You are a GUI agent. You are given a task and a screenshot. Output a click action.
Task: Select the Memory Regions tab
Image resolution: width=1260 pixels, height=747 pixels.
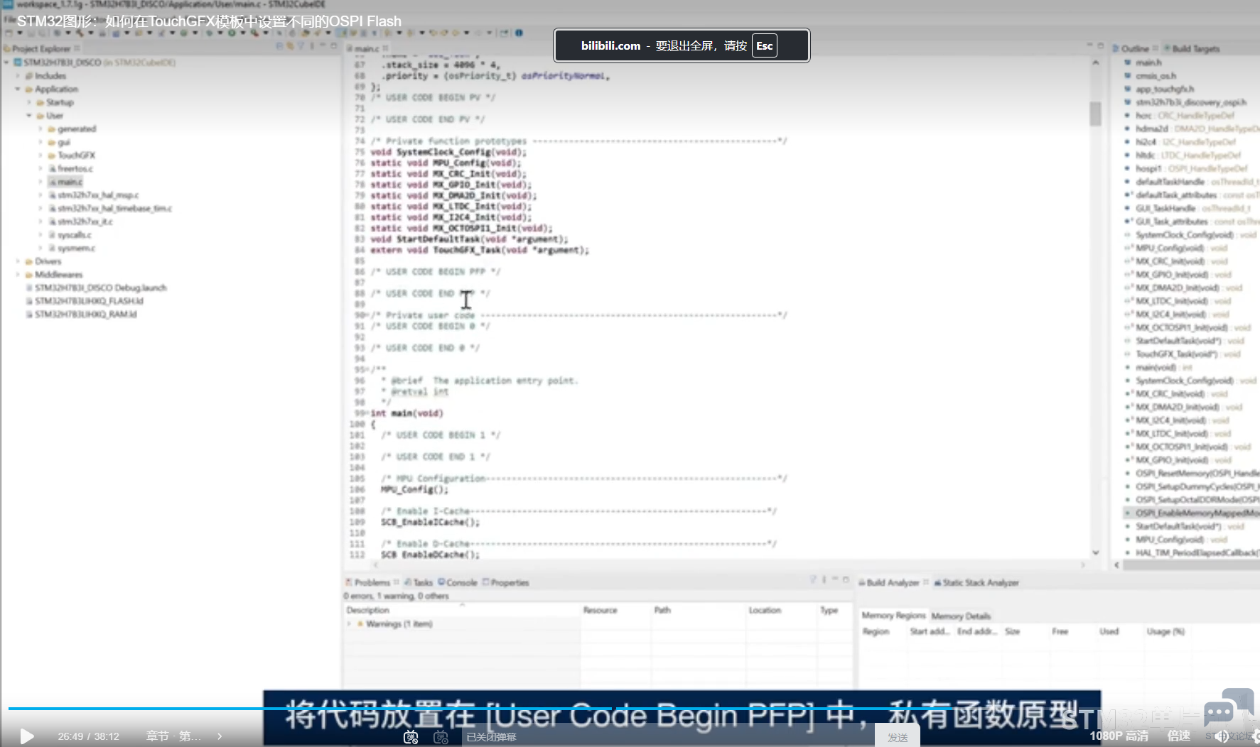click(x=893, y=615)
